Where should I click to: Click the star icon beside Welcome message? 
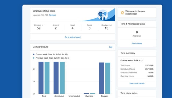122,13
